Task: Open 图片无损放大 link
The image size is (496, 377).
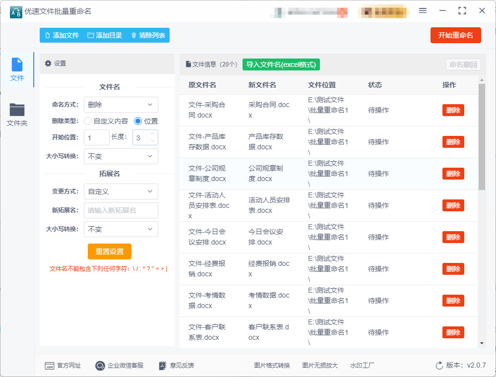Action: click(x=320, y=366)
